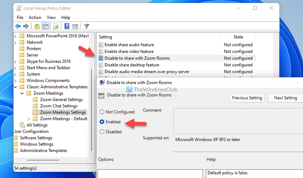Click the Forward arrow toolbar icon
The width and height of the screenshot is (303, 178).
coord(27,26)
